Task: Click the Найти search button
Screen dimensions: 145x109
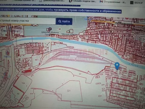Action: click(64, 21)
